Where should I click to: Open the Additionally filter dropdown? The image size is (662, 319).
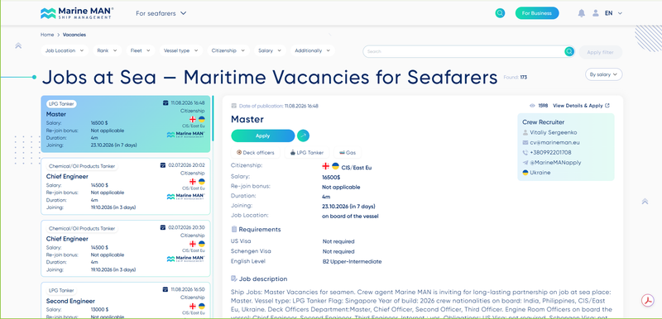pyautogui.click(x=313, y=50)
